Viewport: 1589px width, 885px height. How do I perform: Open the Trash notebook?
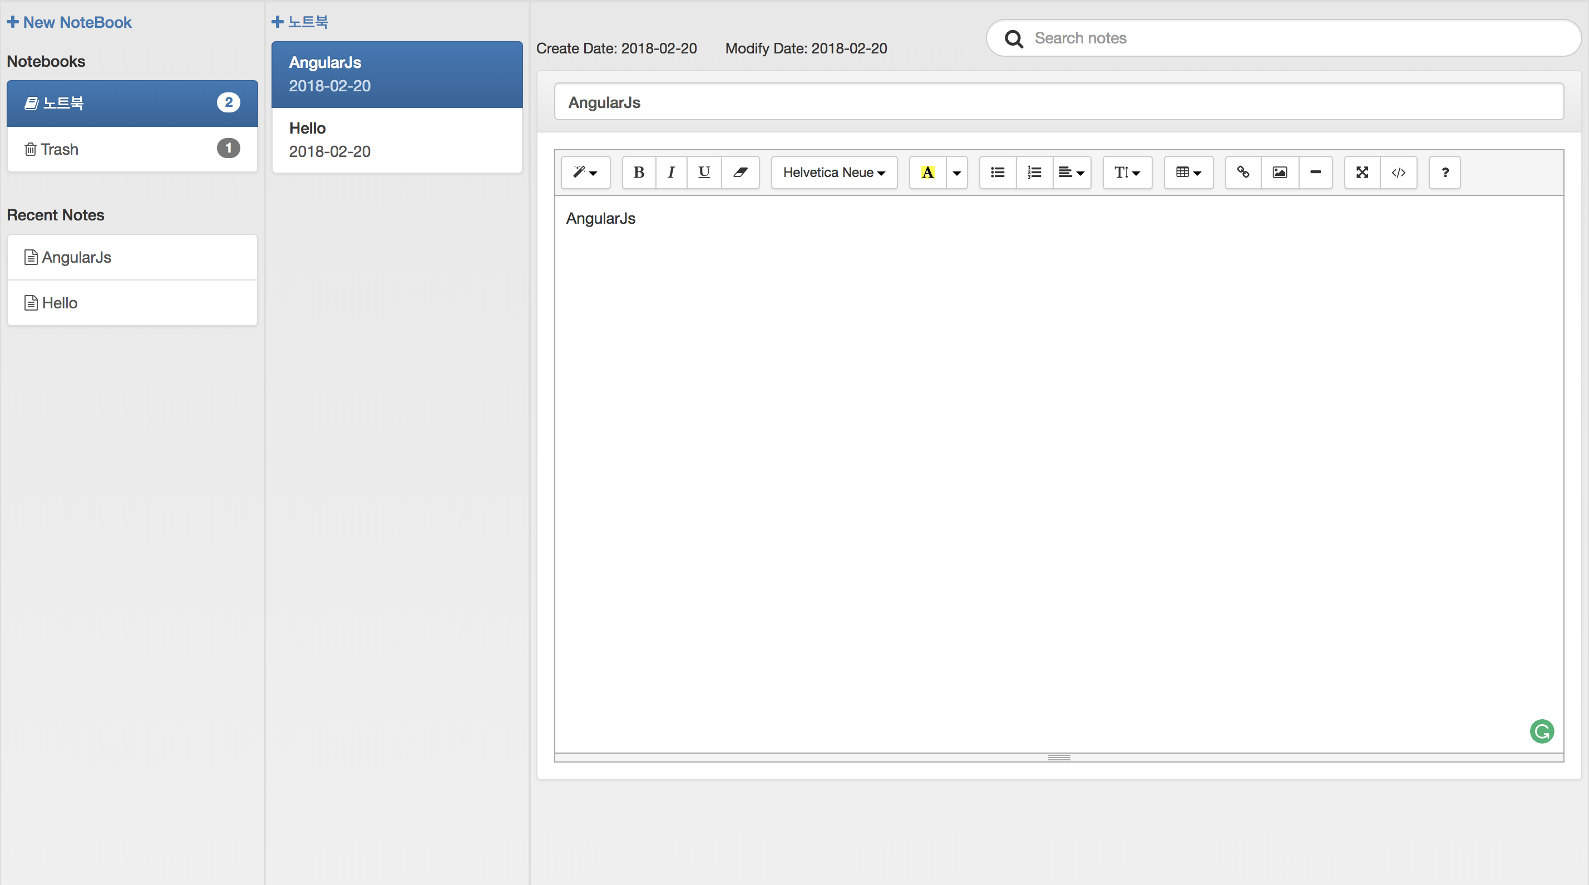pos(132,149)
